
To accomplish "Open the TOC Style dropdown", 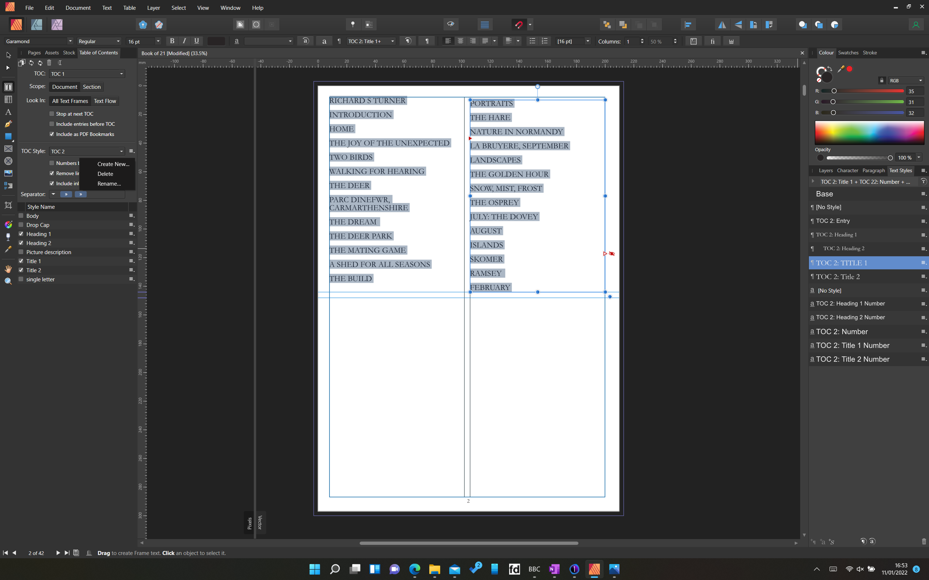I will click(121, 151).
